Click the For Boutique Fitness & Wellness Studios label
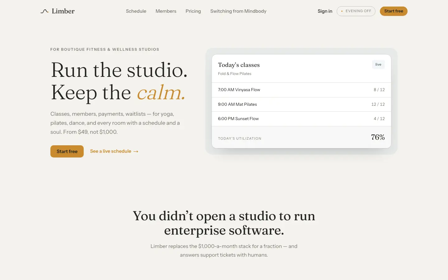Image resolution: width=448 pixels, height=280 pixels. coord(105,49)
